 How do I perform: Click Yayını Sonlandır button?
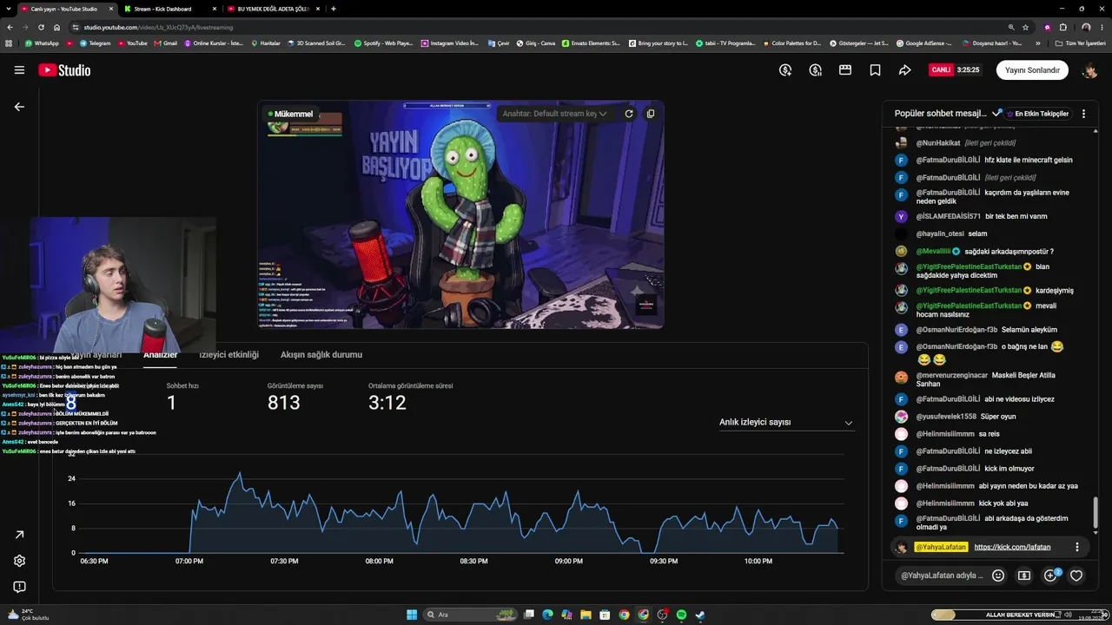point(1032,70)
